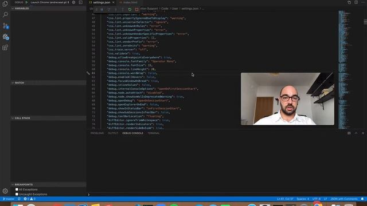Open the Source Control view
367x206 pixels.
click(5, 26)
